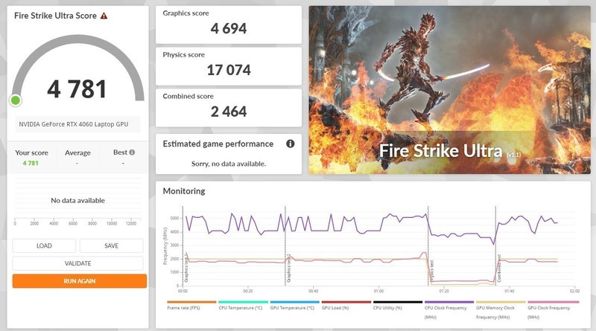Click the Graphics score value 4 694

pos(229,28)
